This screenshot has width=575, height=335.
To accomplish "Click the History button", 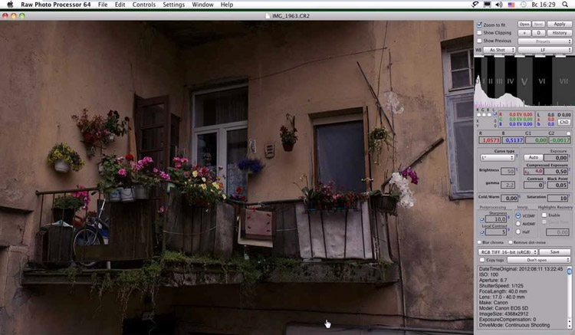I will click(559, 33).
